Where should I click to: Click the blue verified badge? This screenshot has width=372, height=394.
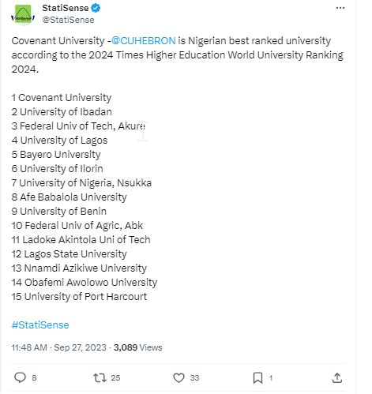click(x=96, y=8)
